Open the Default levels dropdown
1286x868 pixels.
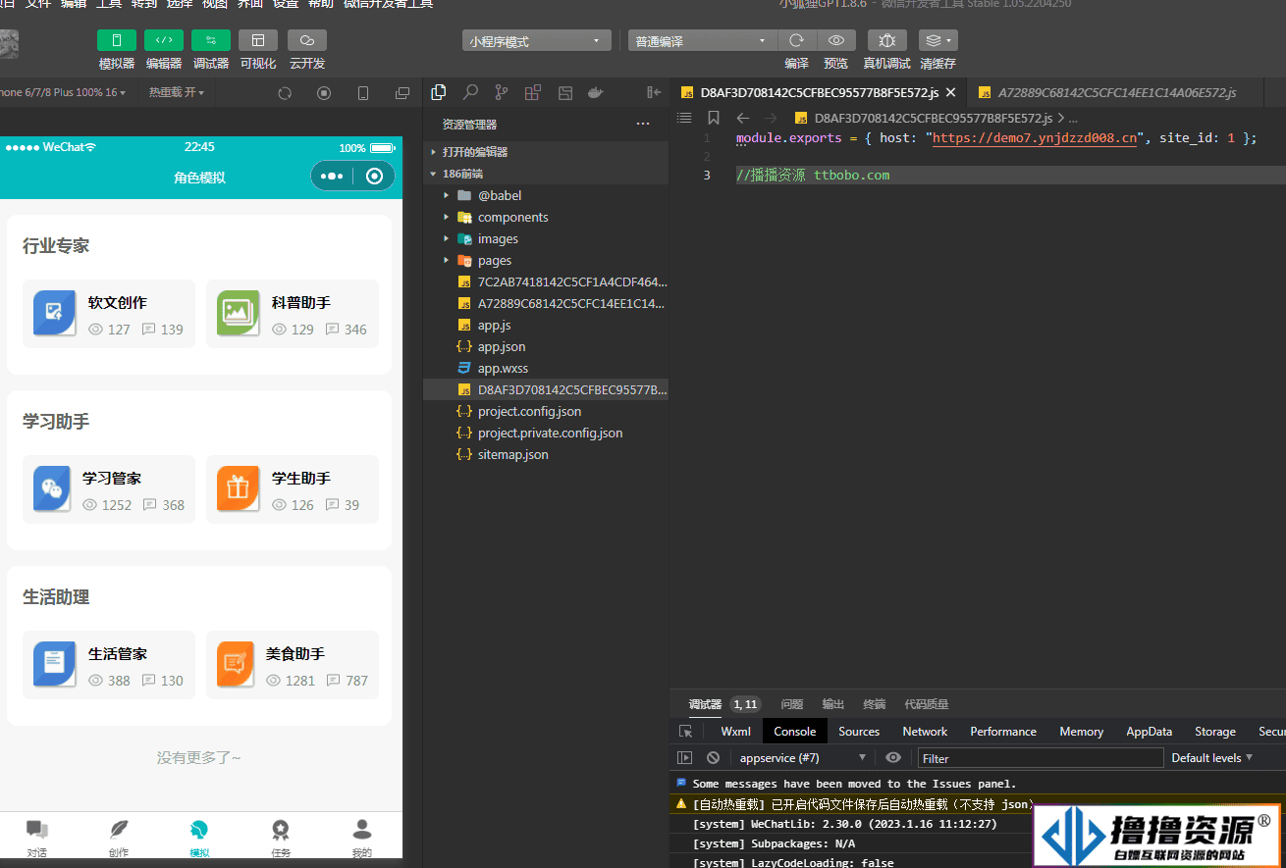point(1212,758)
